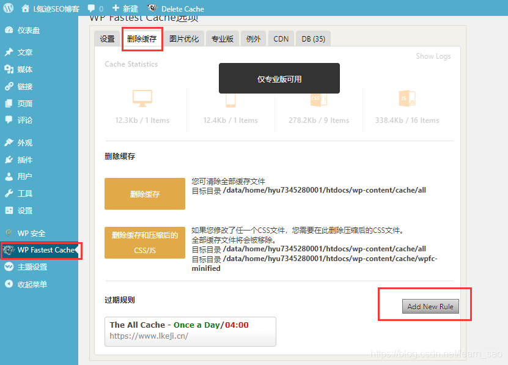508x365 pixels.
Task: Click the WordPress logo icon
Action: [9, 8]
